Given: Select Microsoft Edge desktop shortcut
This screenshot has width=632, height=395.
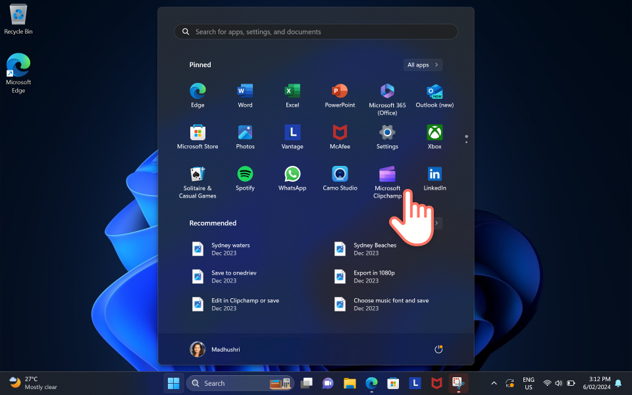Looking at the screenshot, I should 18,73.
